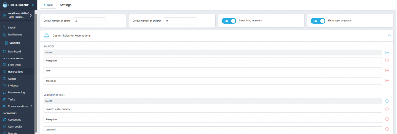Open the Housekeeping menu item
Image resolution: width=397 pixels, height=134 pixels.
click(x=17, y=93)
